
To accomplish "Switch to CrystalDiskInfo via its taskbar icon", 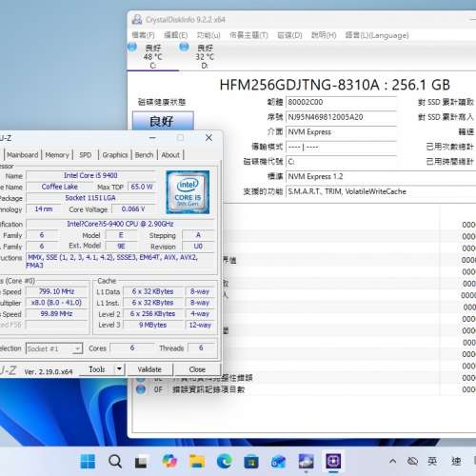I will pyautogui.click(x=306, y=462).
